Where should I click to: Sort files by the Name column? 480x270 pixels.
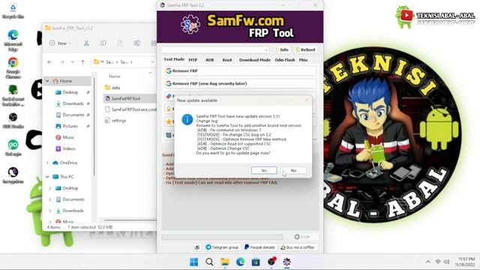coord(115,76)
